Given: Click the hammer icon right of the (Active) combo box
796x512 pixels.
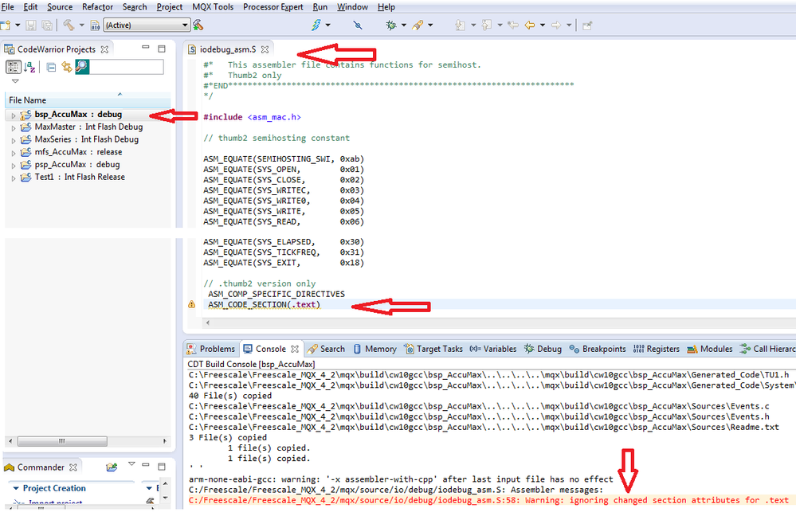Looking at the screenshot, I should tap(198, 25).
